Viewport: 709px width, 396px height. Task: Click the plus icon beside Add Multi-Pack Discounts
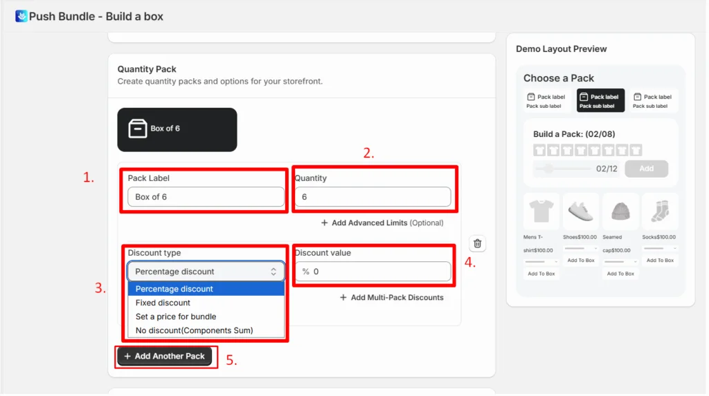(x=343, y=298)
